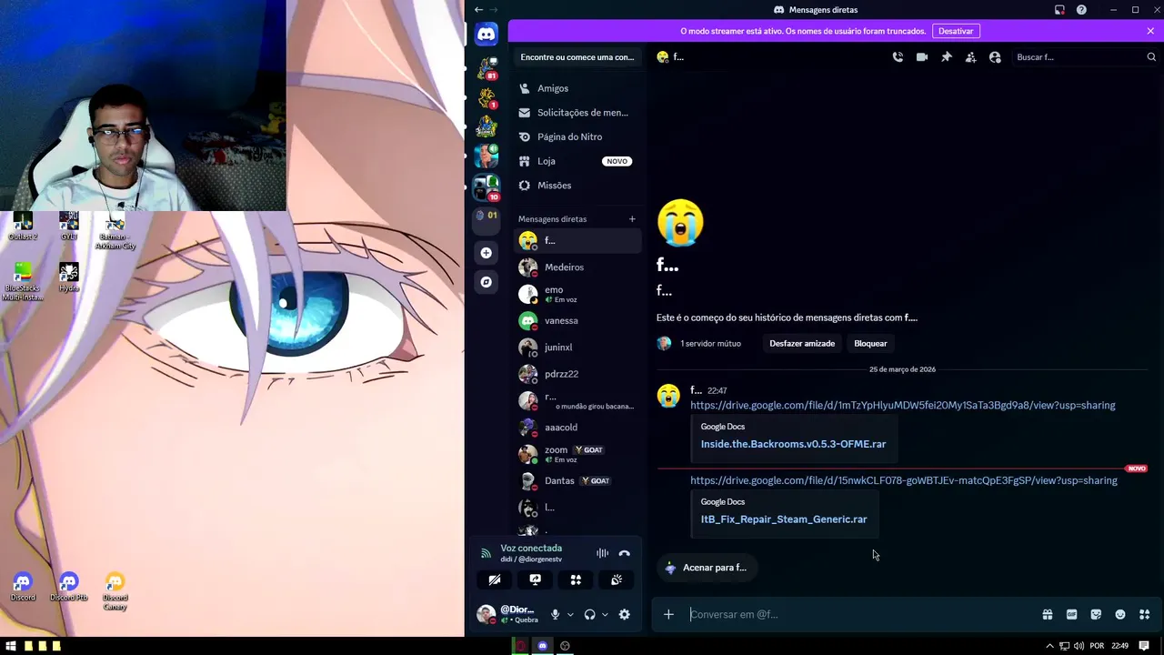Open the Hydra desktop shortcut
Image resolution: width=1164 pixels, height=655 pixels.
68,277
